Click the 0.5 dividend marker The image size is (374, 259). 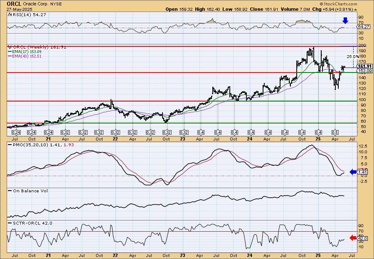[335, 133]
